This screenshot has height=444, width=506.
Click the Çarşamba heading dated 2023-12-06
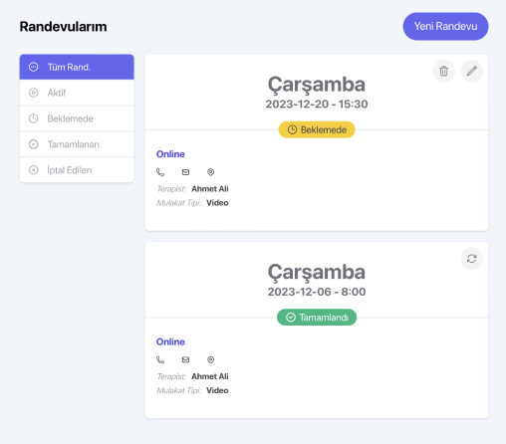[317, 273]
